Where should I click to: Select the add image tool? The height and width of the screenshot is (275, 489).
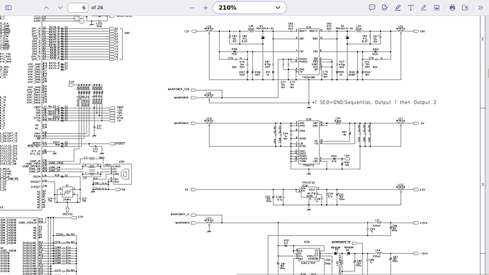(437, 8)
